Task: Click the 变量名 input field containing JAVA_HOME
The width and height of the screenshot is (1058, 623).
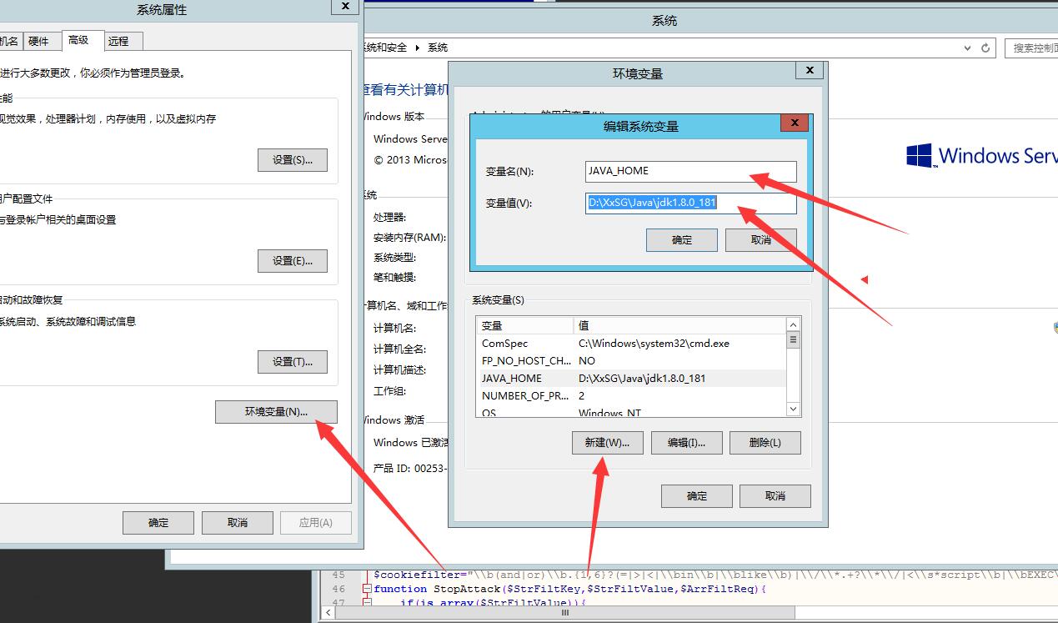Action: tap(690, 171)
